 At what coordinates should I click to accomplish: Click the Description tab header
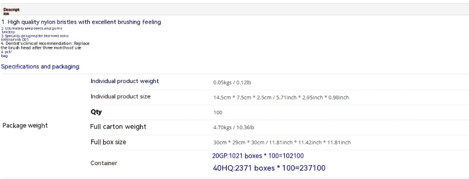click(x=11, y=11)
